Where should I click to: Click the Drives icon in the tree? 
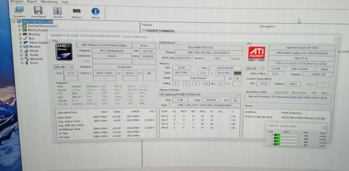pos(26,51)
